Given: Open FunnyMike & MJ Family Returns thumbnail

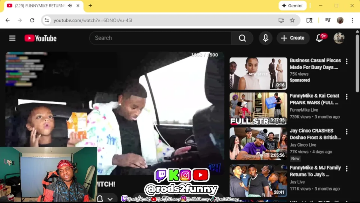Looking at the screenshot, I should click(258, 181).
